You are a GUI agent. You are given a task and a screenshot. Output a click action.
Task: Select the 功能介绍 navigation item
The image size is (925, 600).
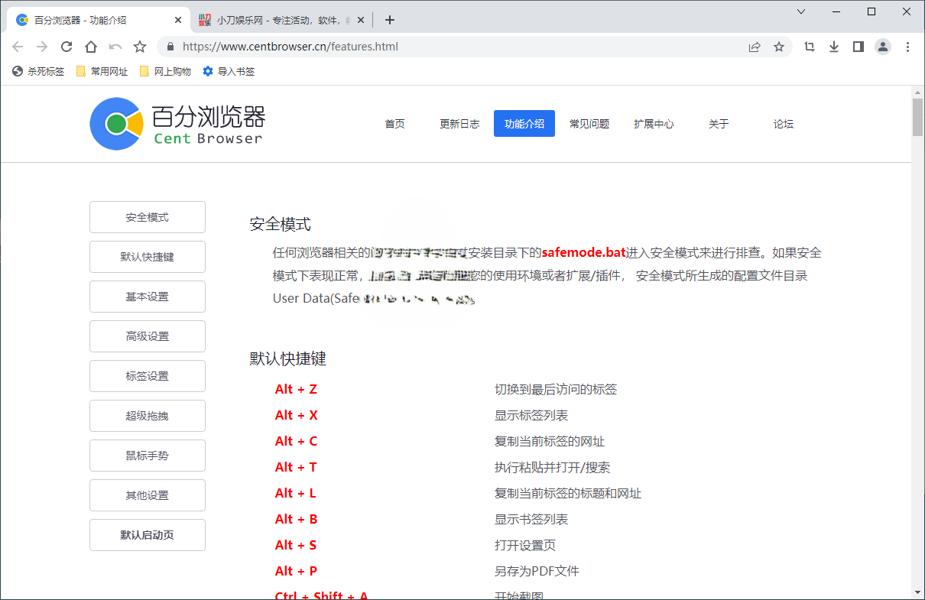tap(524, 124)
